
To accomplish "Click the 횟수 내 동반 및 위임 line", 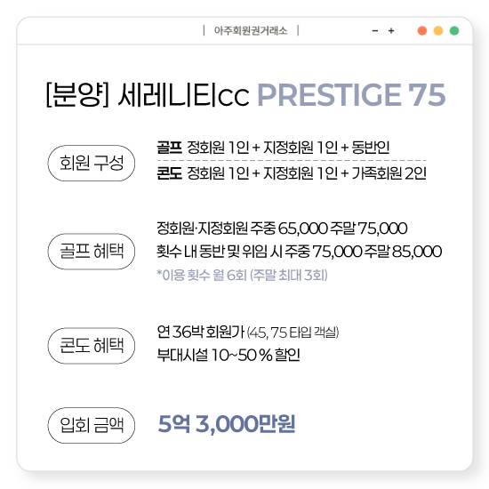I will [299, 251].
